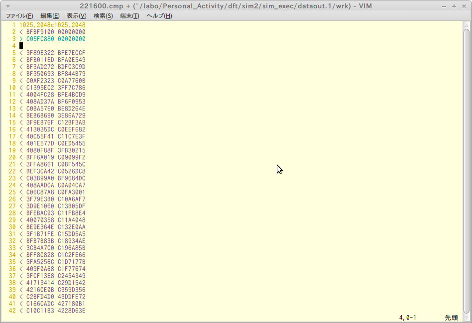472x323 pixels.
Task: Maximize the VIM window
Action: click(454, 6)
